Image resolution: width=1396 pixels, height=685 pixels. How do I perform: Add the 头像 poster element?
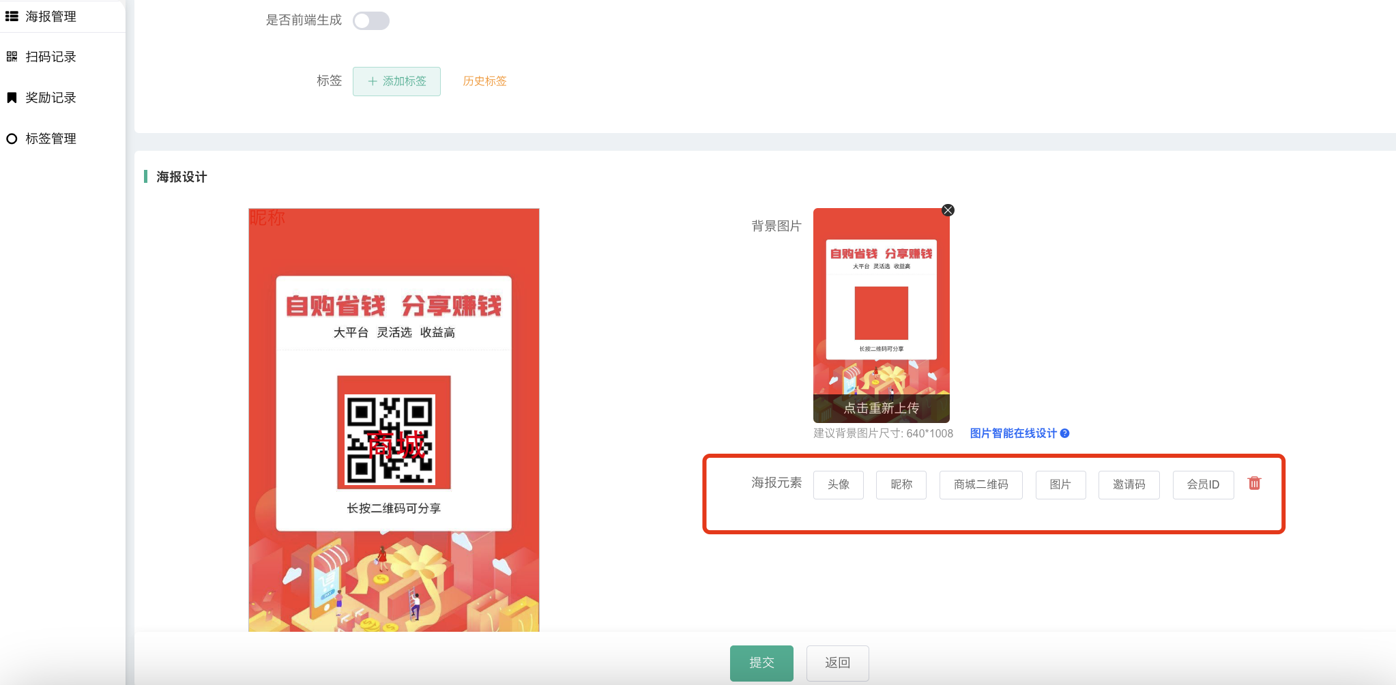839,484
